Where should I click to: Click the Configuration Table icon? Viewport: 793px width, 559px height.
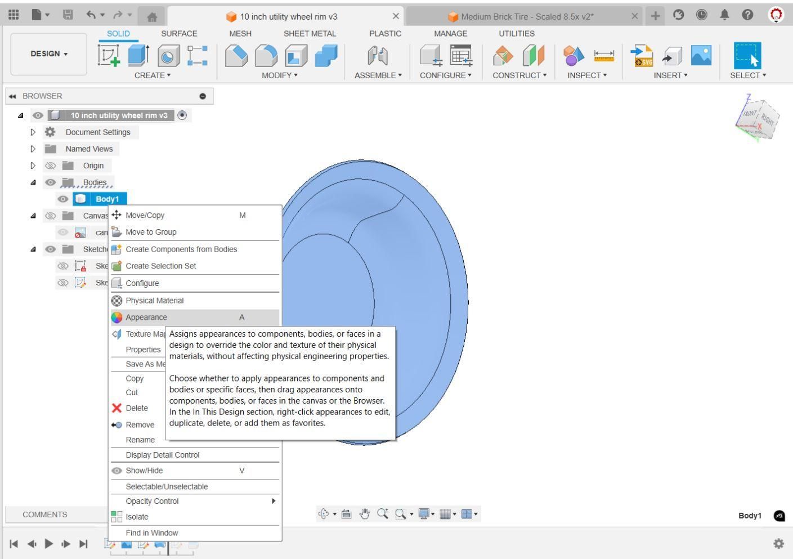[460, 56]
